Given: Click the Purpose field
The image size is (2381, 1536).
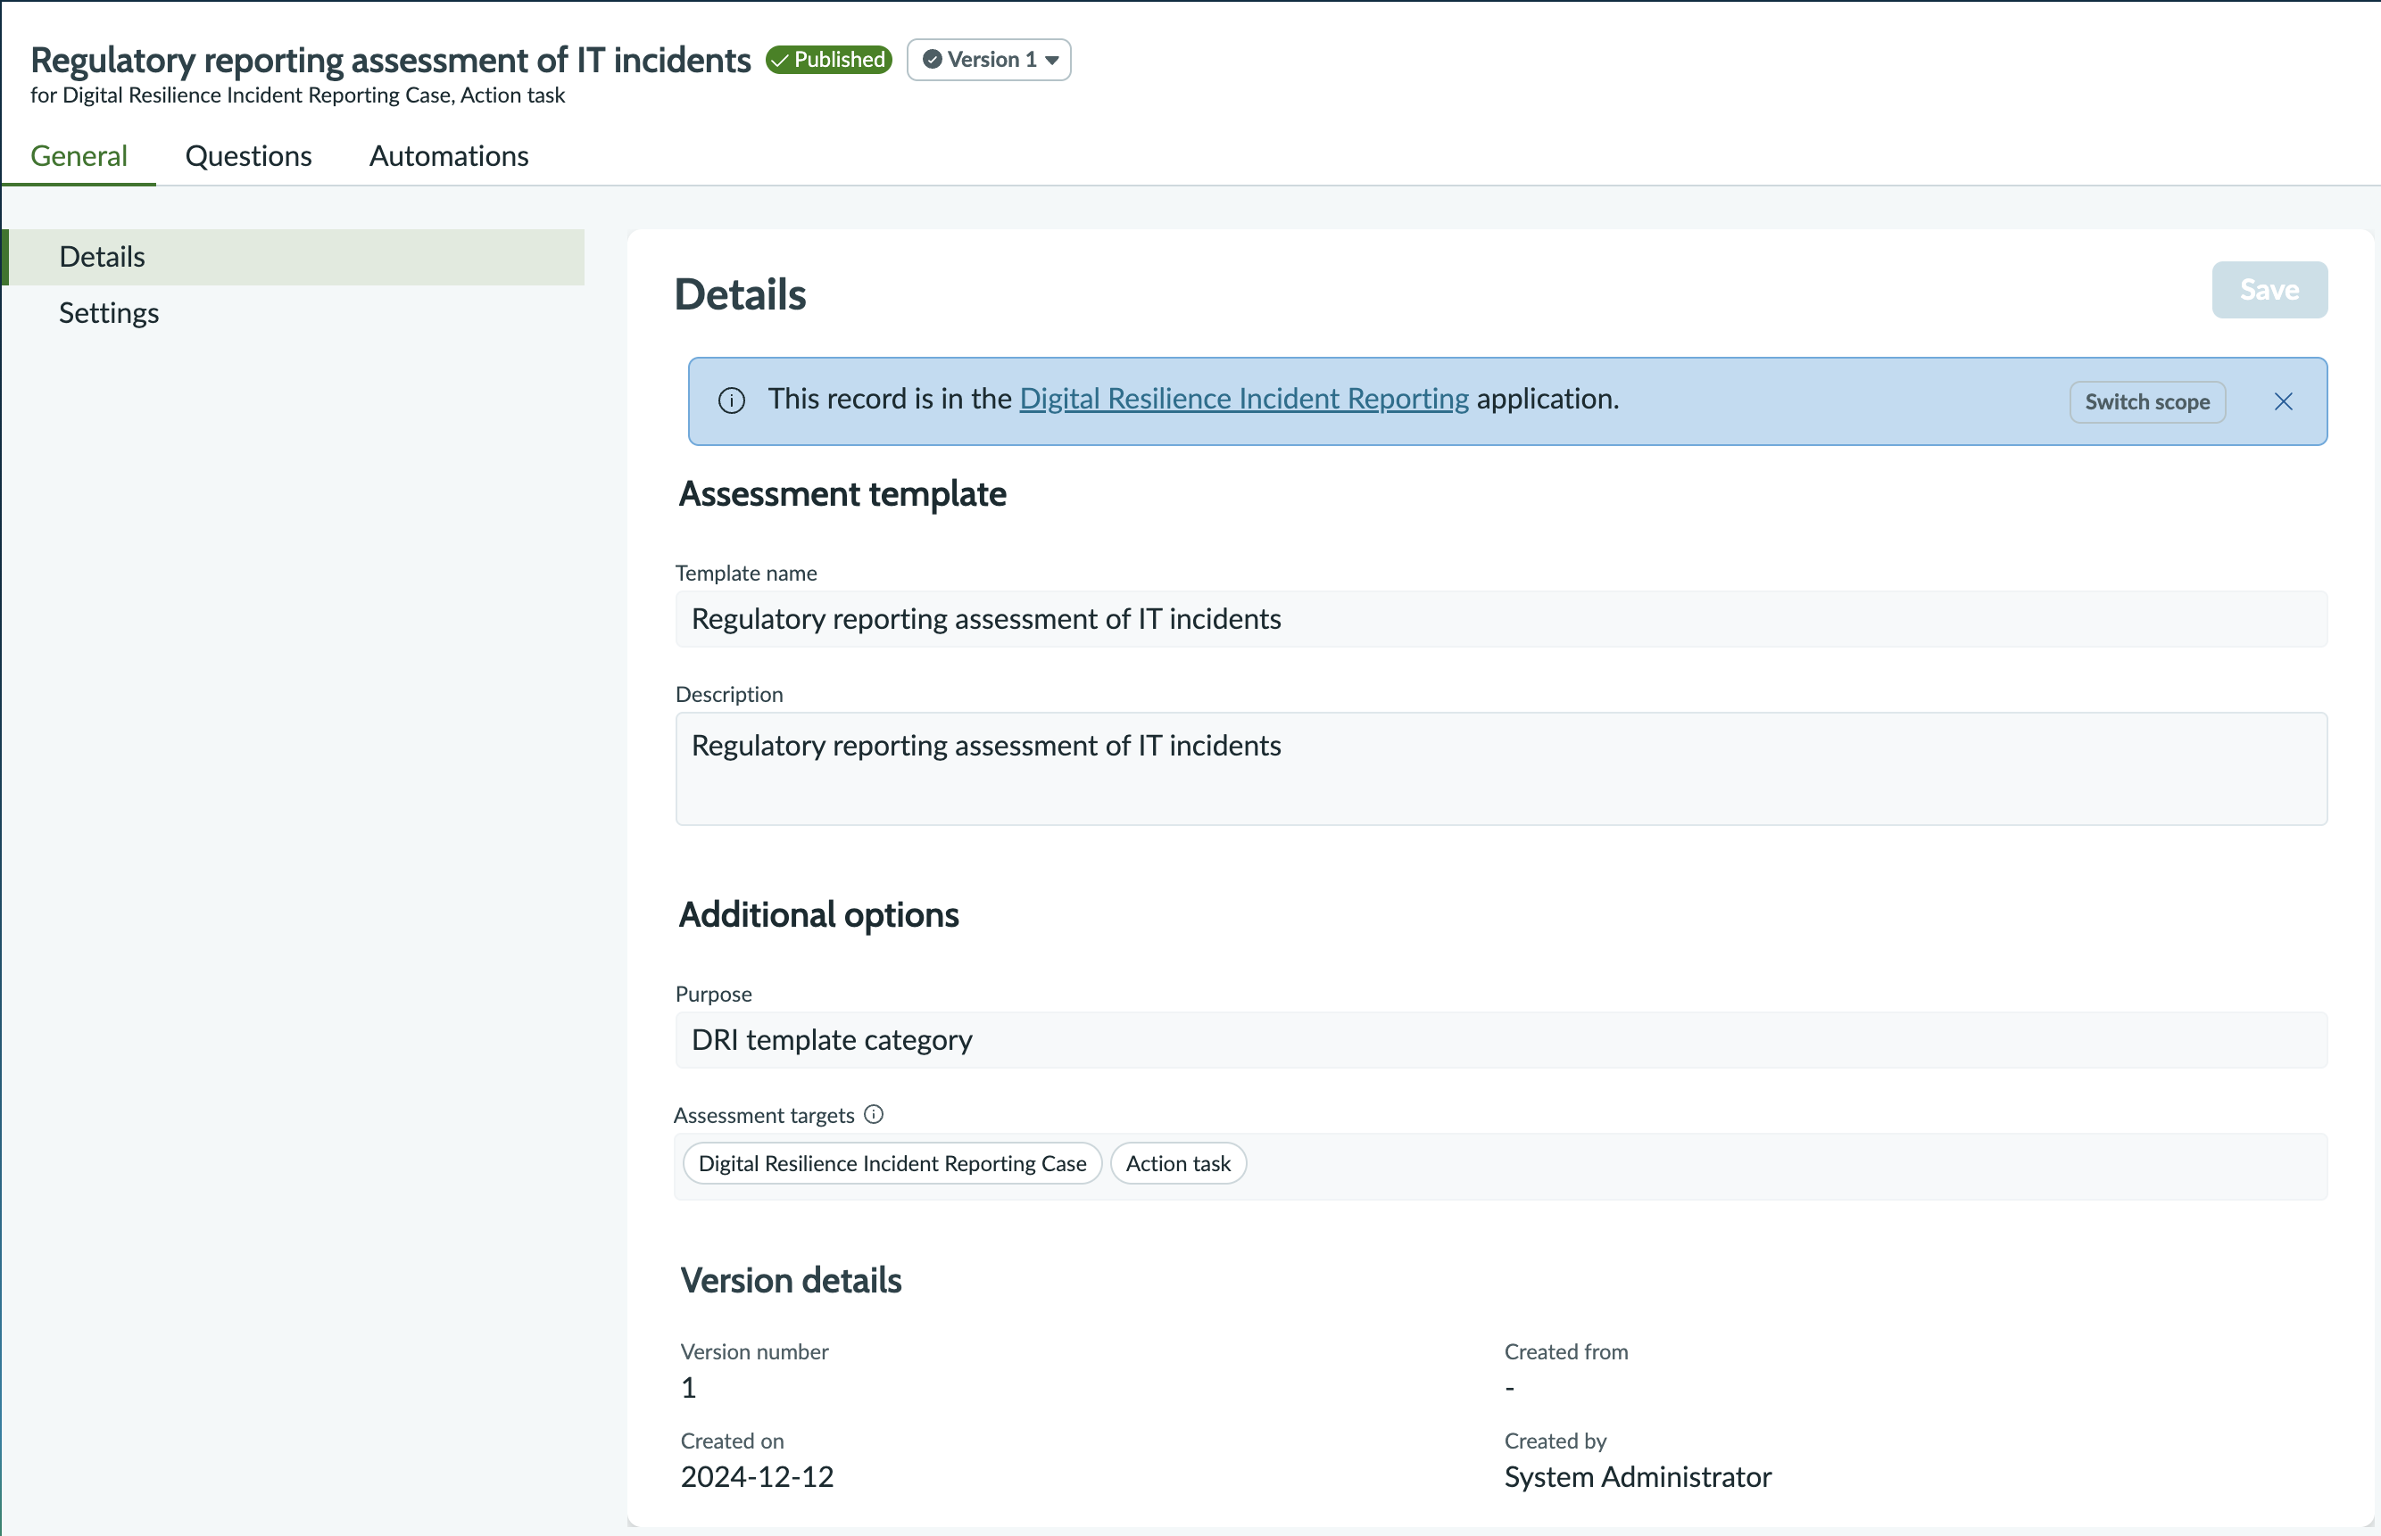Looking at the screenshot, I should tap(1501, 1040).
